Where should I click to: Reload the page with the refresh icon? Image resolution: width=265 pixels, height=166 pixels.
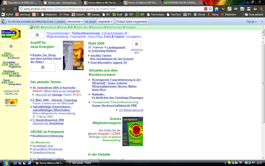15,9
